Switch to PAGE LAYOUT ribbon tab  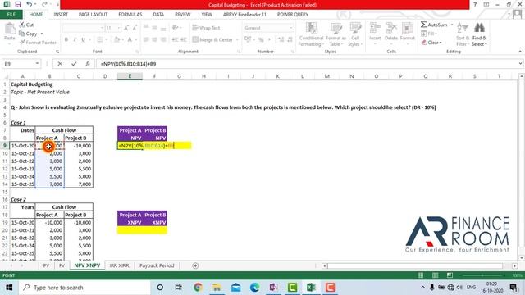pos(93,15)
